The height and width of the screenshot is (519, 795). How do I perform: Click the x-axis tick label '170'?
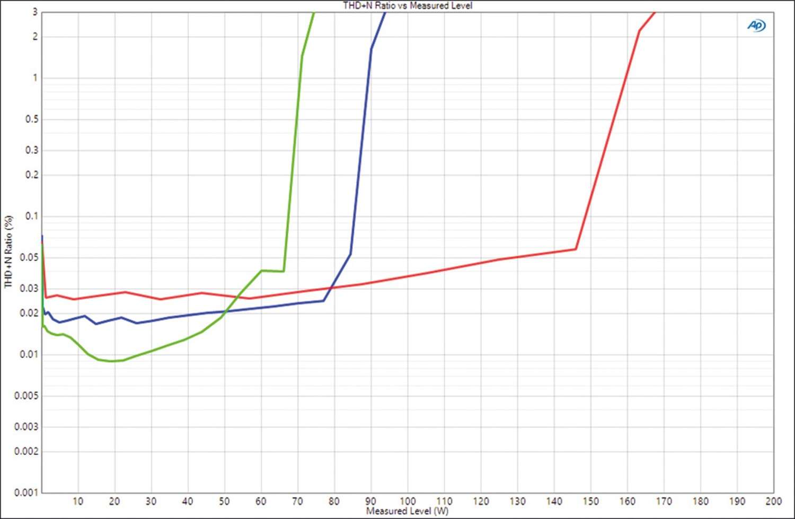(664, 501)
